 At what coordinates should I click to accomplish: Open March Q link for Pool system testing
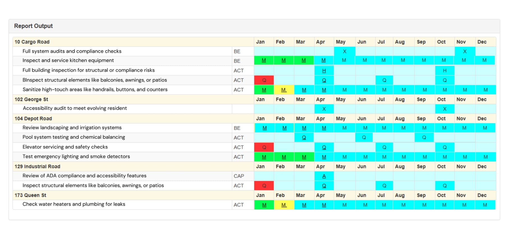(304, 137)
